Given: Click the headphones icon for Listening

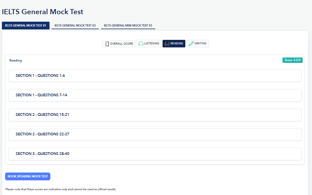Looking at the screenshot, I should pos(141,44).
